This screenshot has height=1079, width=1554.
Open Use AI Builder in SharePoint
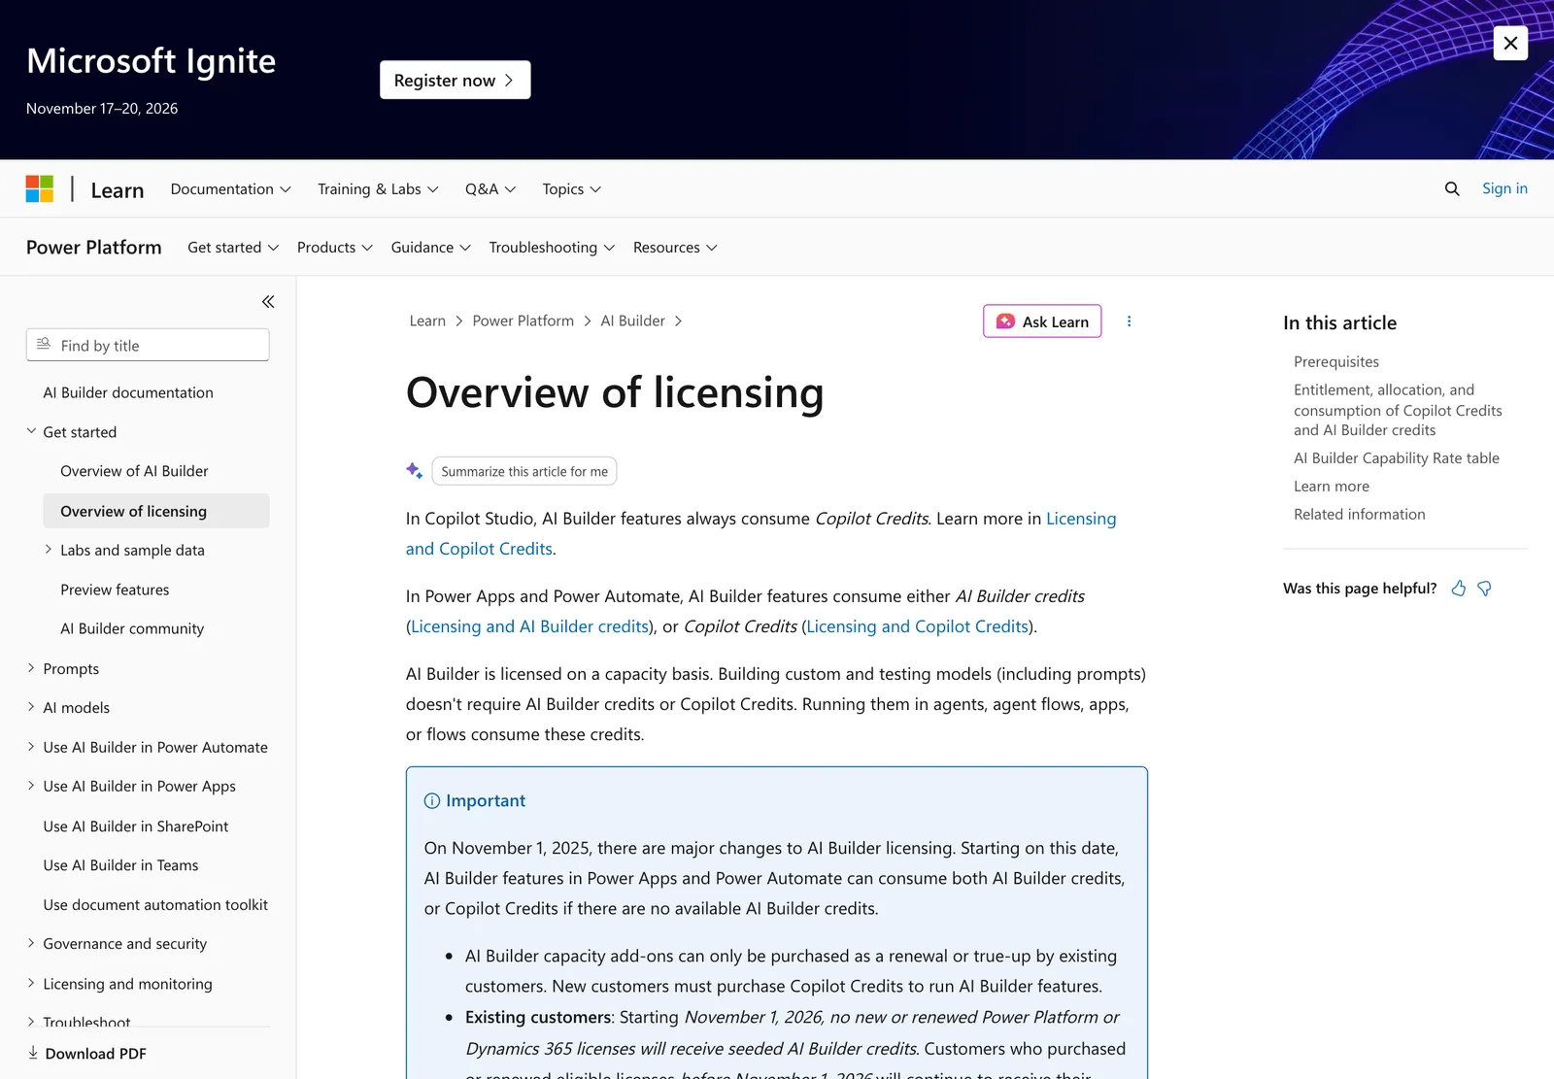pos(136,826)
